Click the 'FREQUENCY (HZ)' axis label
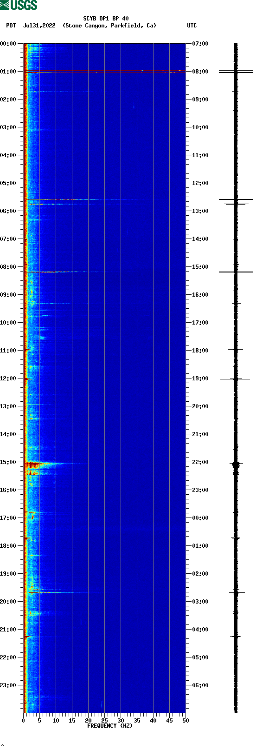The image size is (256, 750). tap(110, 726)
